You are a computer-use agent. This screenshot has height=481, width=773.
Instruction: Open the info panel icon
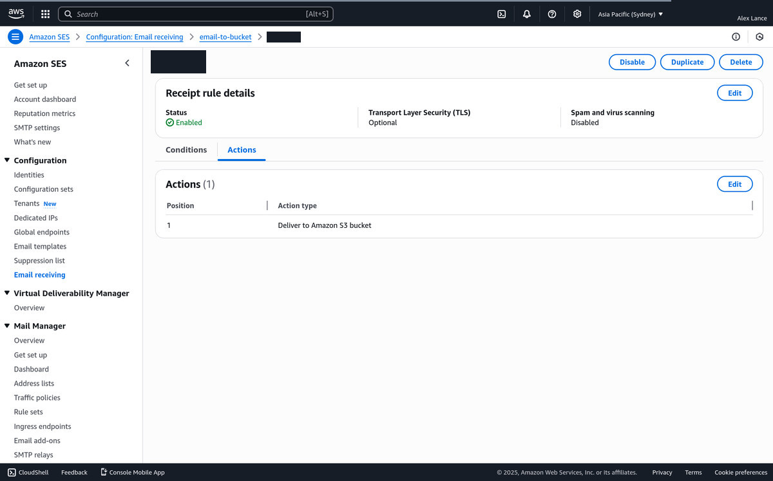pyautogui.click(x=736, y=37)
